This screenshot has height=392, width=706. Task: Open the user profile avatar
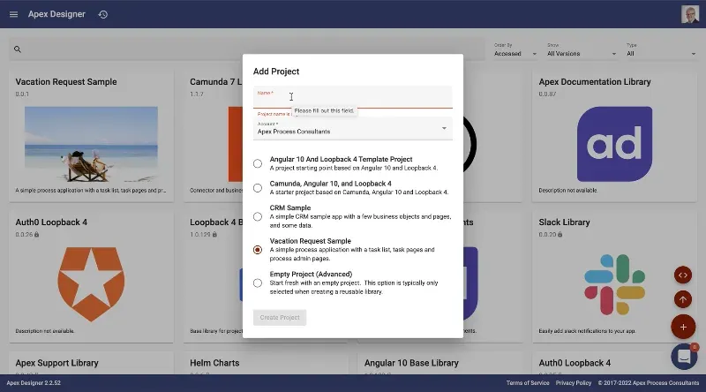click(689, 14)
